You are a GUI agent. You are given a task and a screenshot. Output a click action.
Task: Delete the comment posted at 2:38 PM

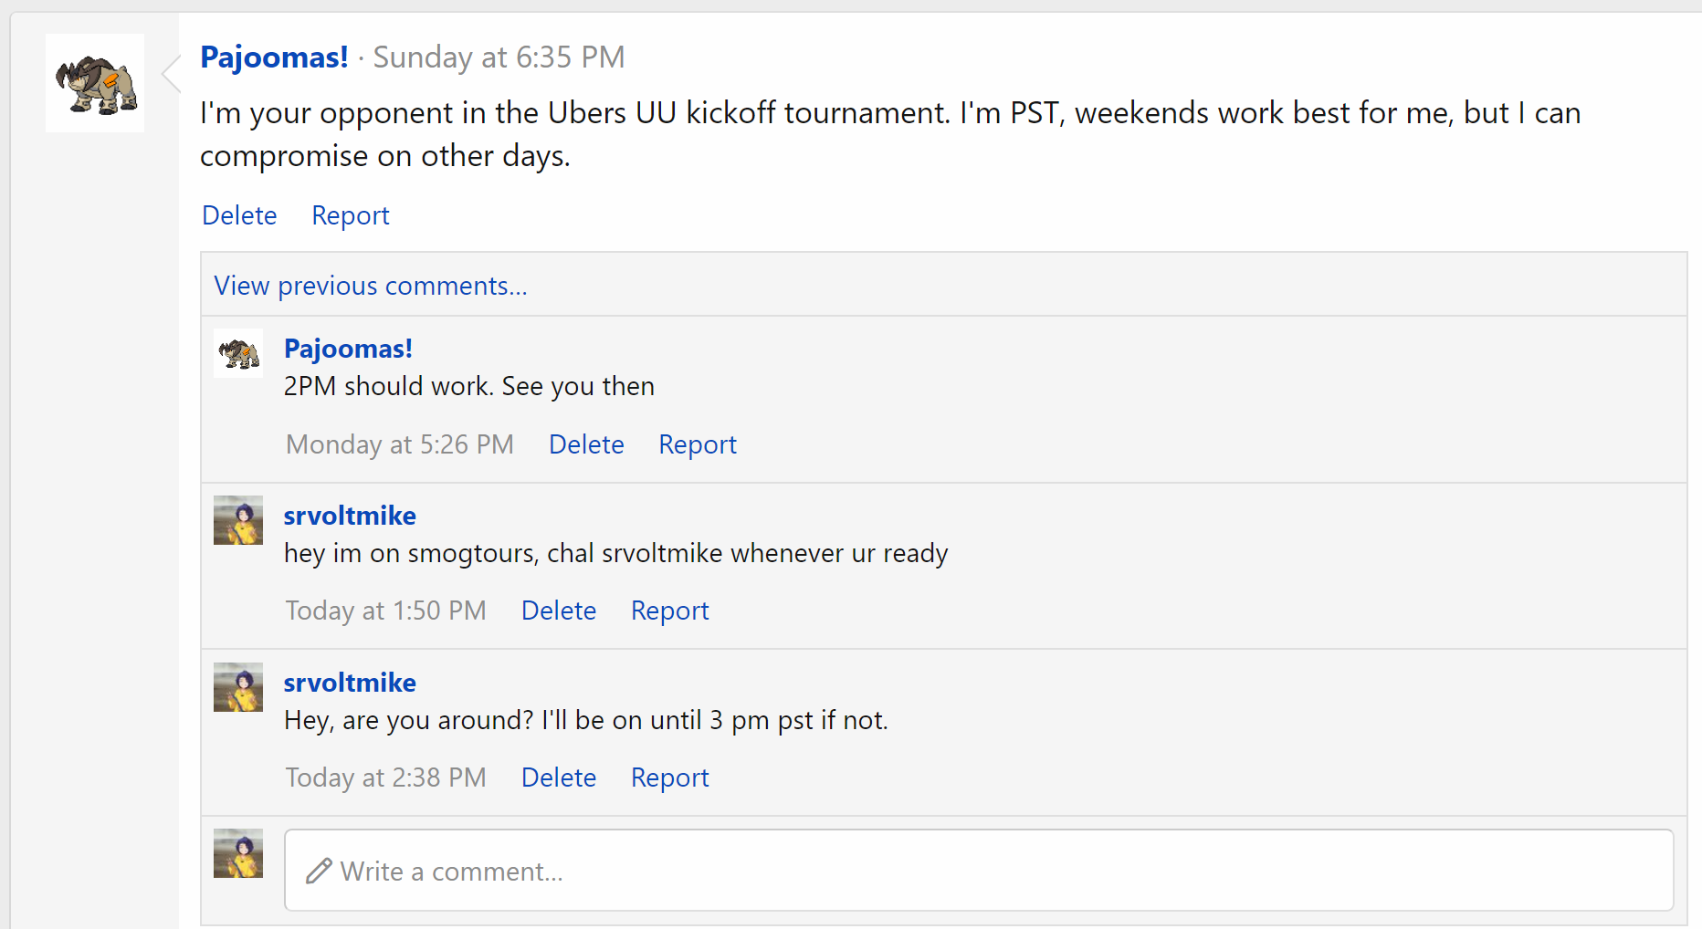(559, 778)
